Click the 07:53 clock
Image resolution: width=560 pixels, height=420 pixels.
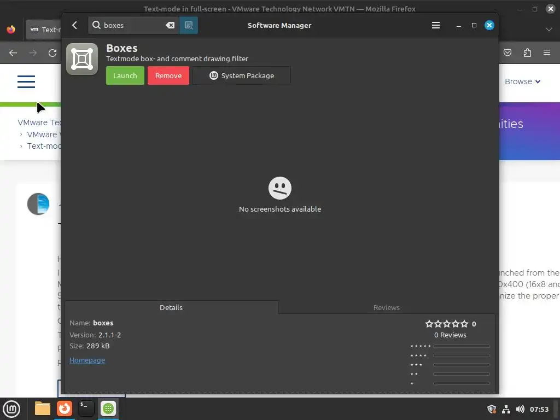point(539,409)
